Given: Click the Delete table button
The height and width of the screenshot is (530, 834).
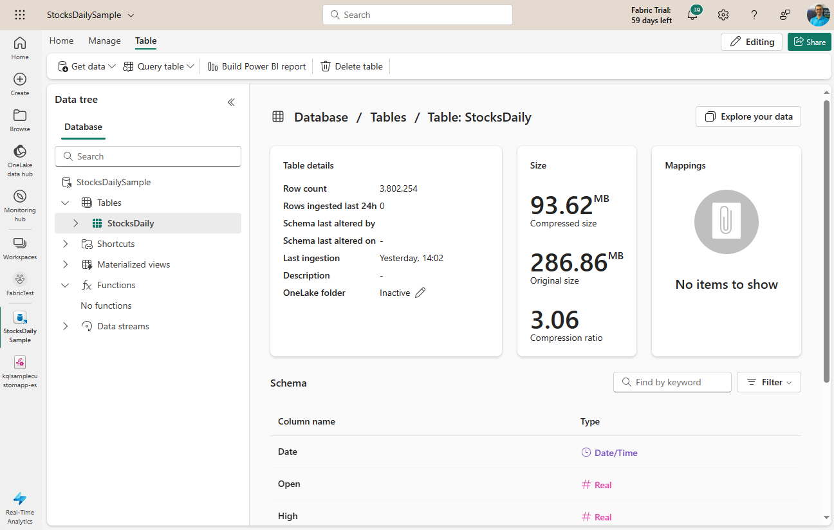Looking at the screenshot, I should pos(351,66).
